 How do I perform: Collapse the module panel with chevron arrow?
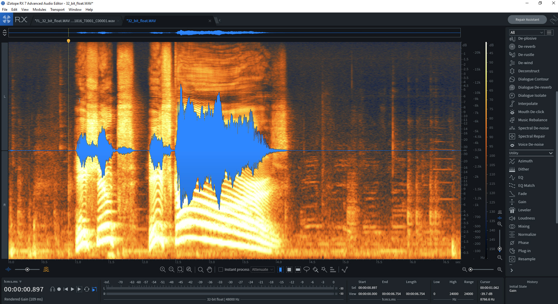click(x=512, y=270)
